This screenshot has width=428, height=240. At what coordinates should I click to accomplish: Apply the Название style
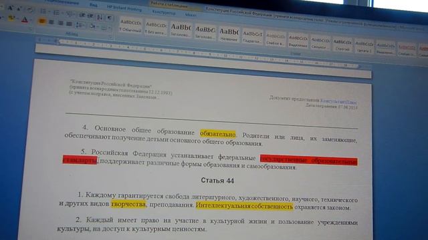tap(229, 34)
